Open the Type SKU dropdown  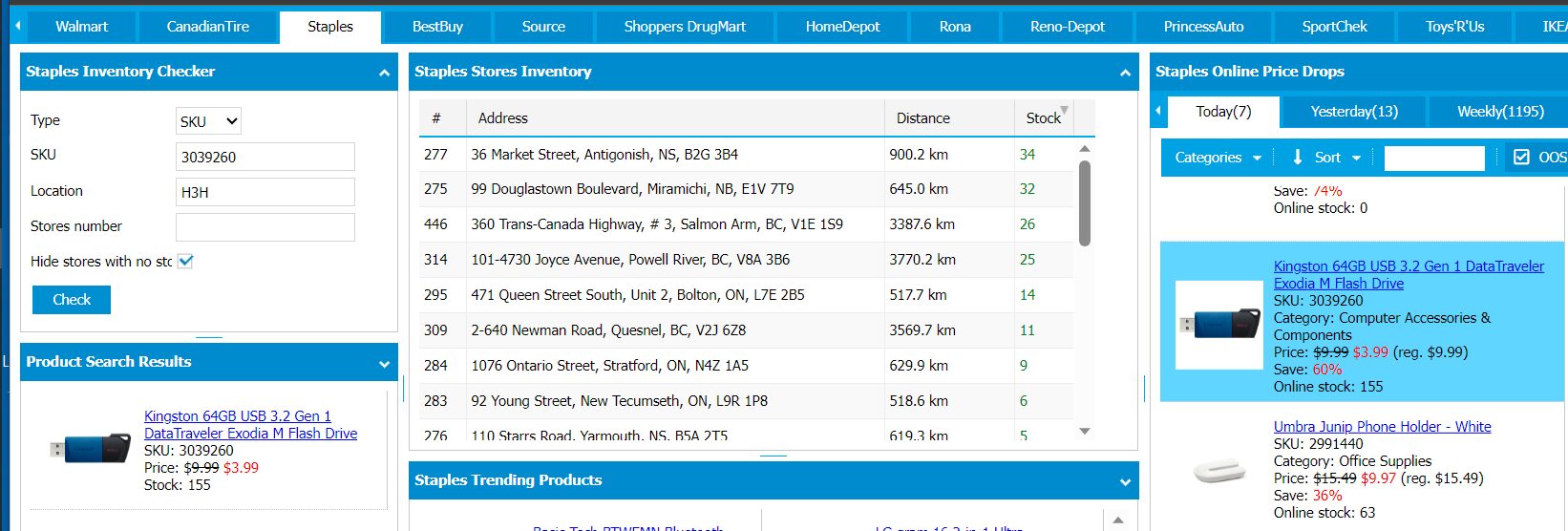pos(208,121)
